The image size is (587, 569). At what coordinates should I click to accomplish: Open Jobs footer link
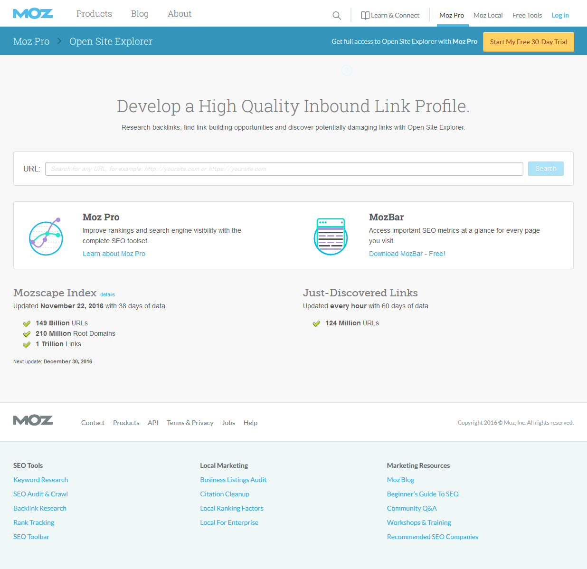point(228,423)
